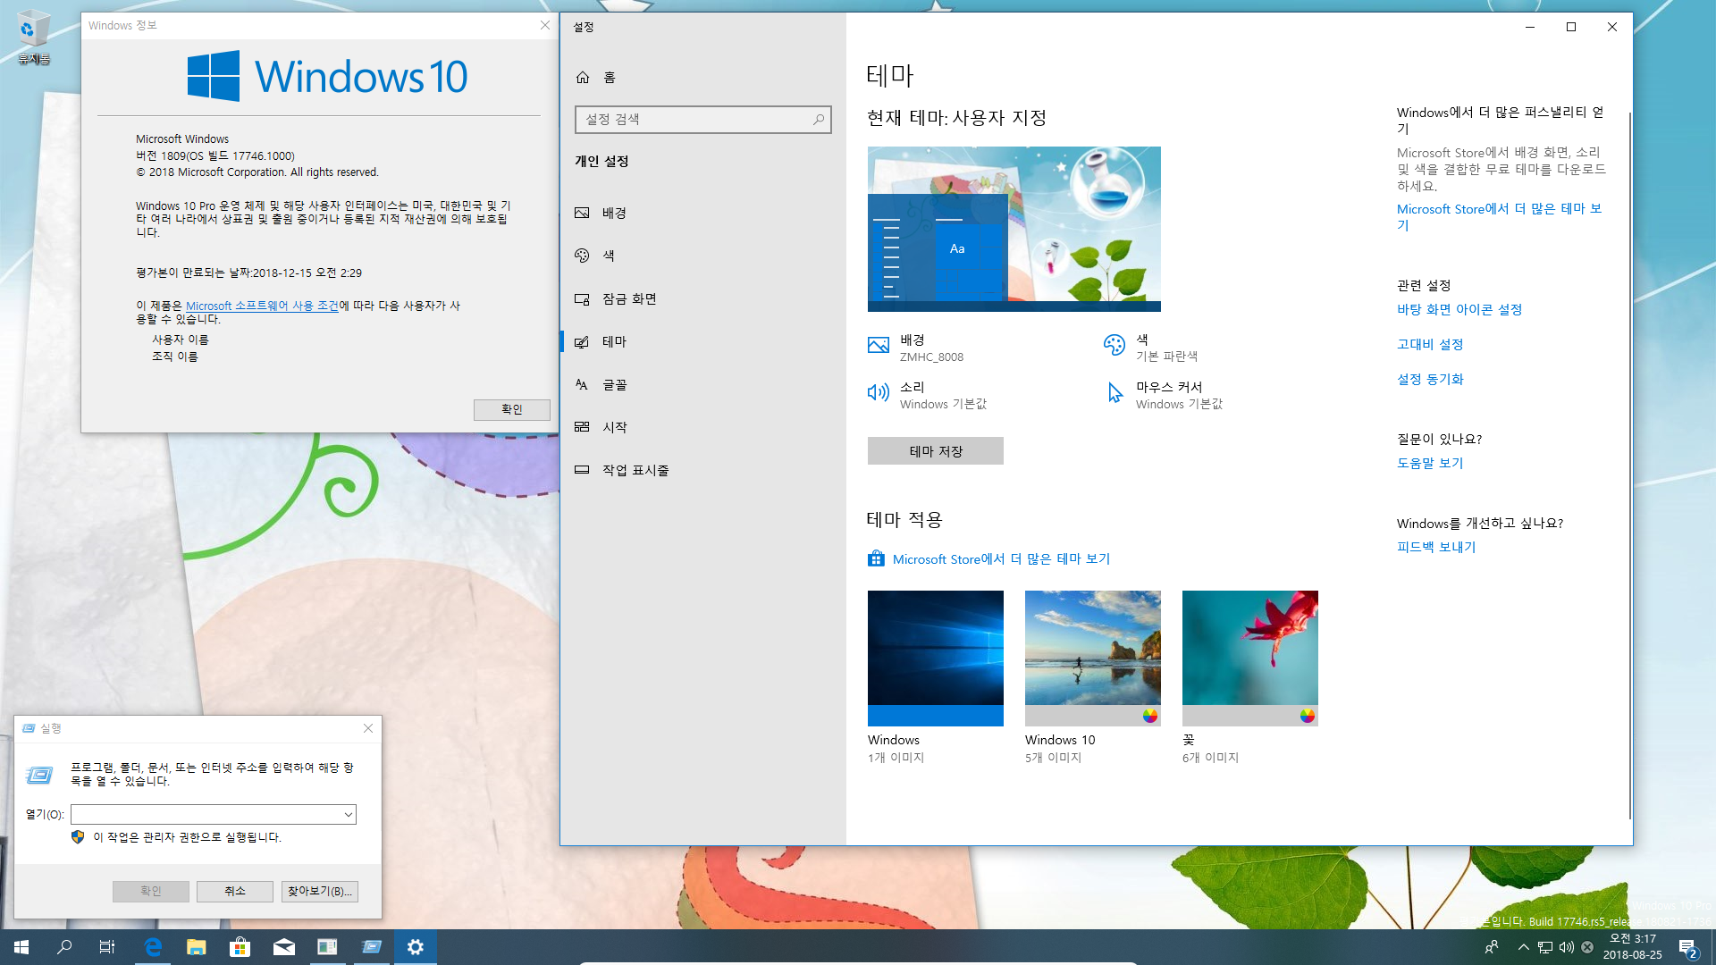Screen dimensions: 1716x965
Task: Click the Store bag icon beside themes link
Action: point(876,559)
